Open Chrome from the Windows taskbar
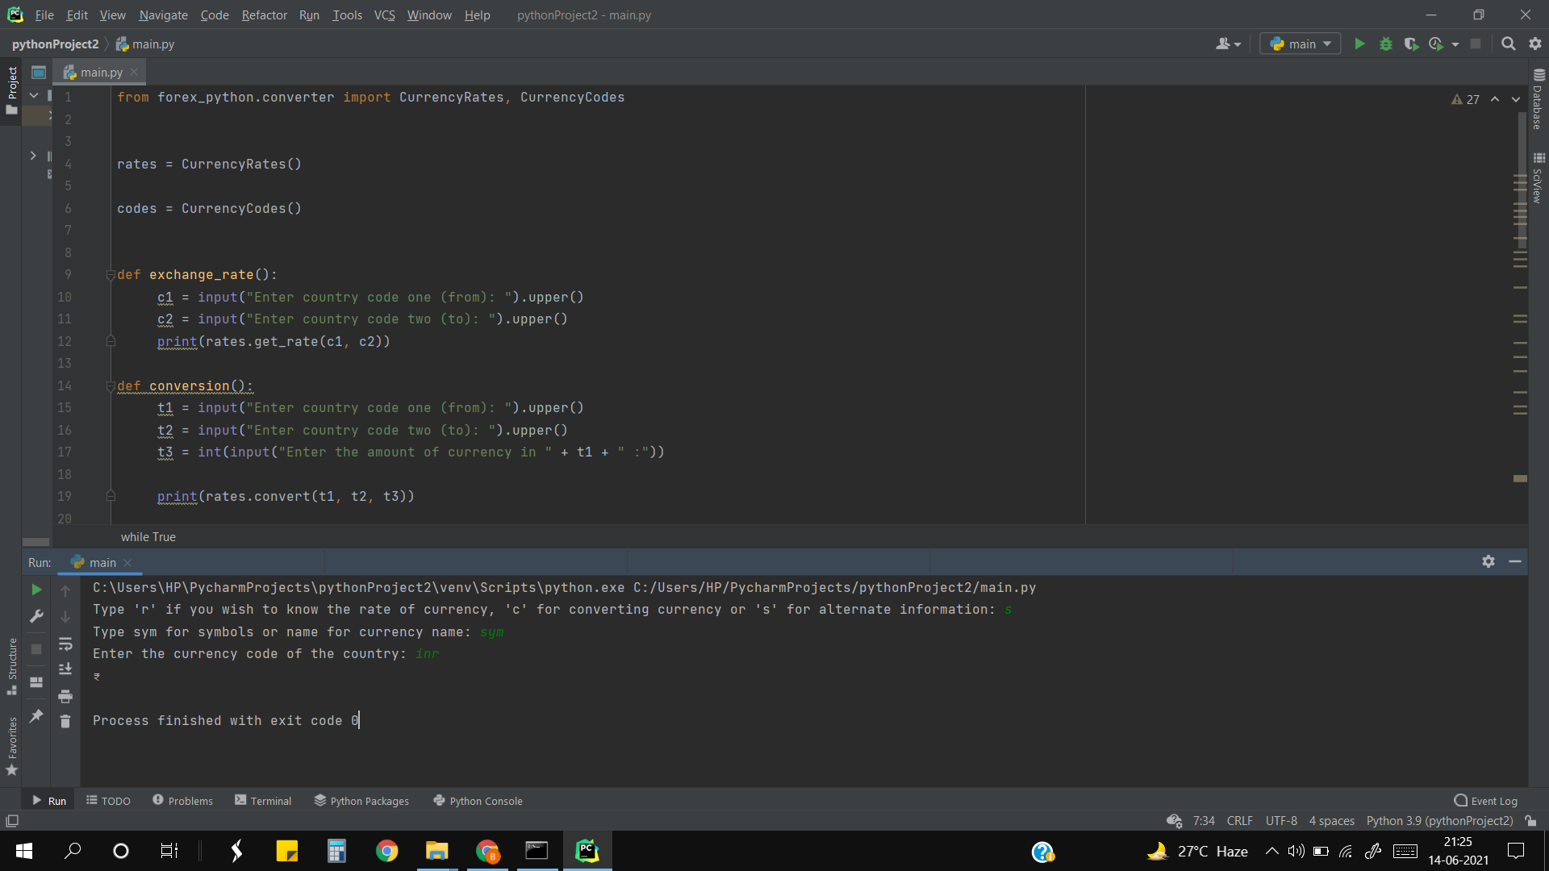This screenshot has height=871, width=1549. pyautogui.click(x=386, y=851)
